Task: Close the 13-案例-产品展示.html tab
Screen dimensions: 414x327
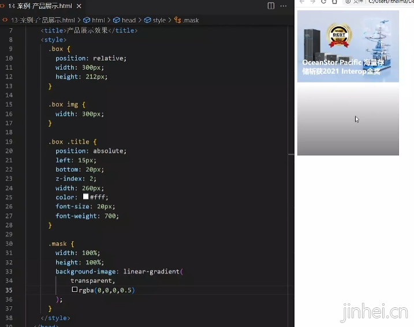Action: 79,6
